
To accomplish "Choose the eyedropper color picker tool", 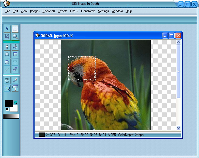I will 15,80.
